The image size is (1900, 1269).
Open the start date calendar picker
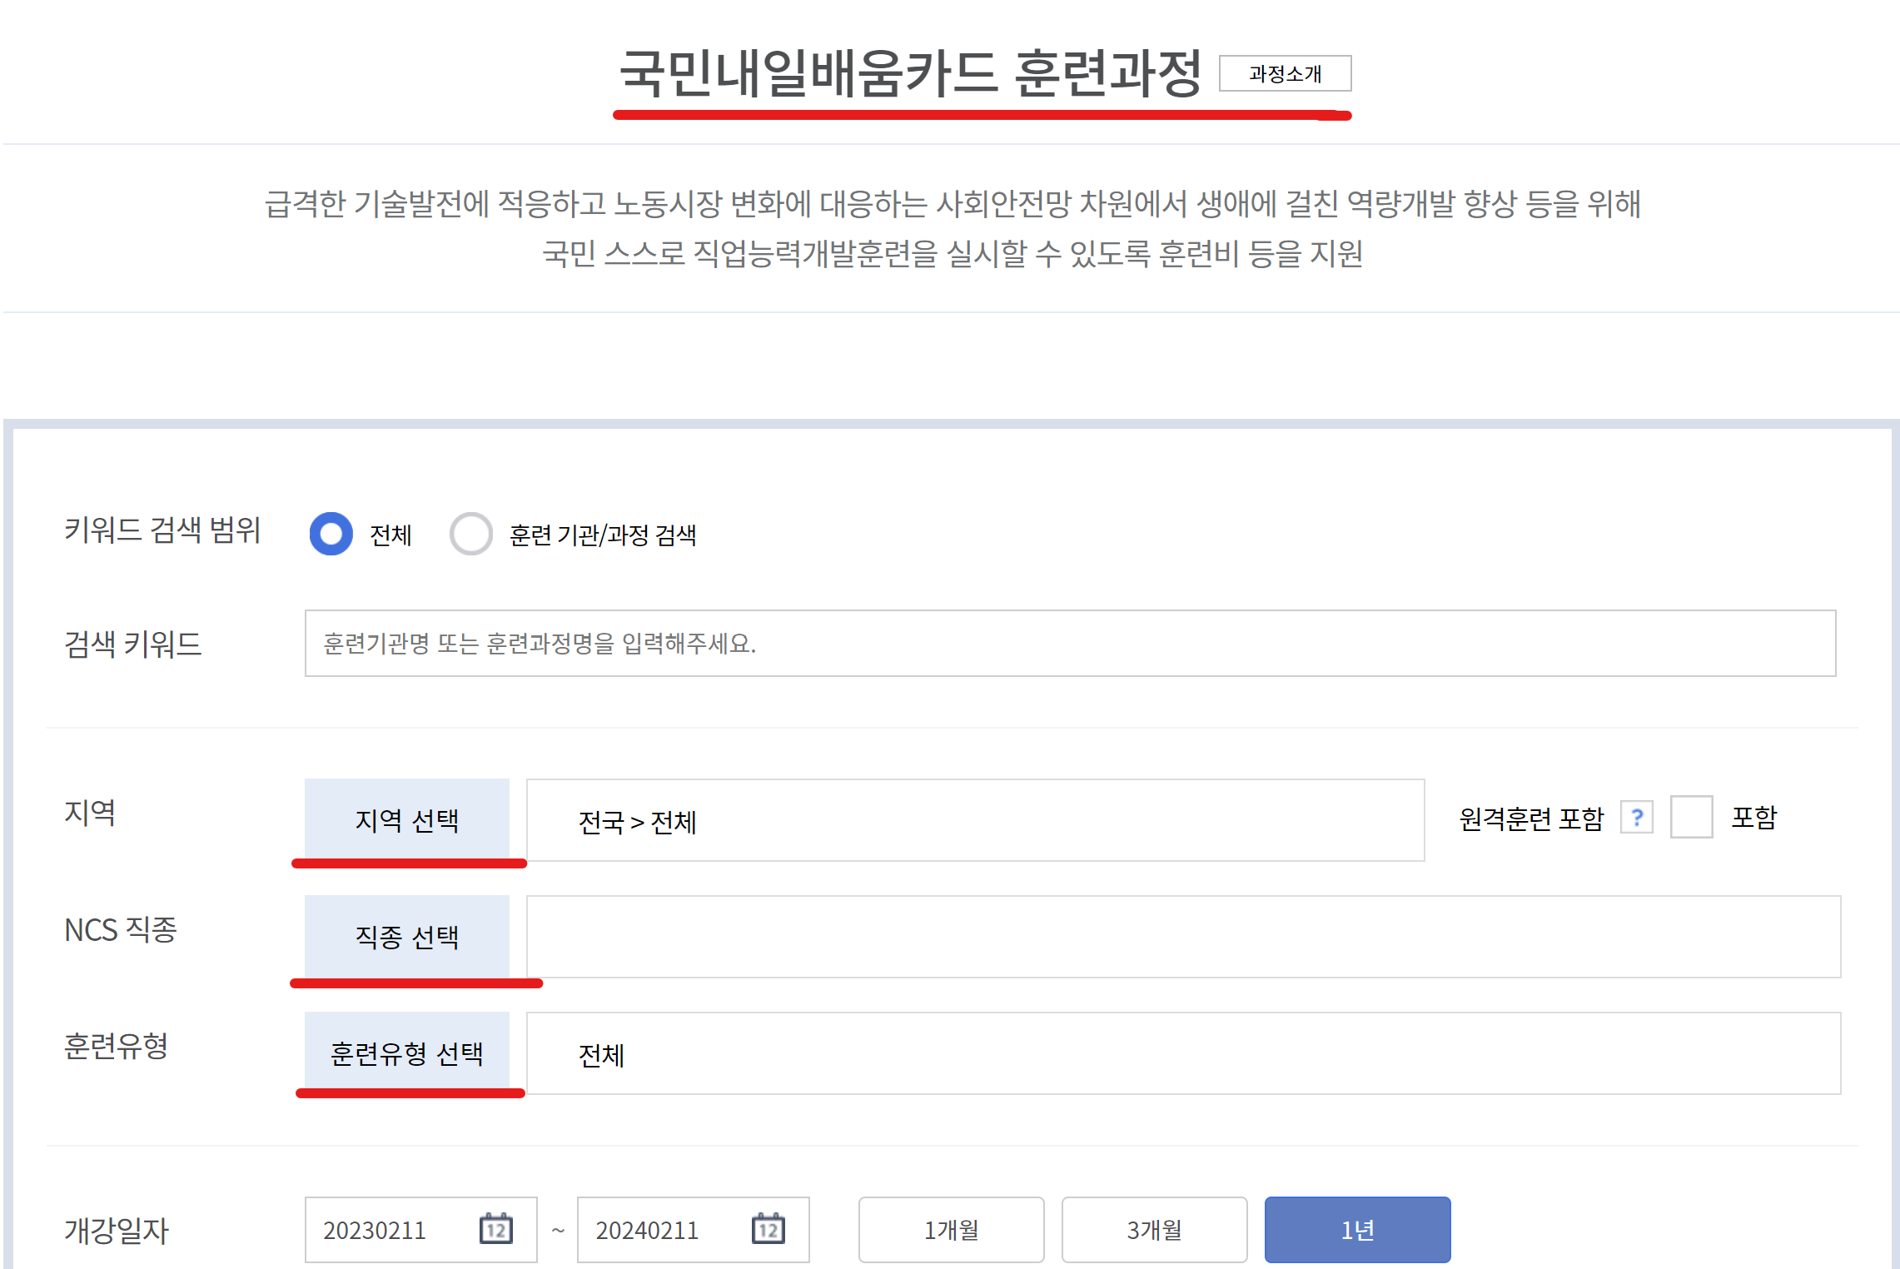497,1229
